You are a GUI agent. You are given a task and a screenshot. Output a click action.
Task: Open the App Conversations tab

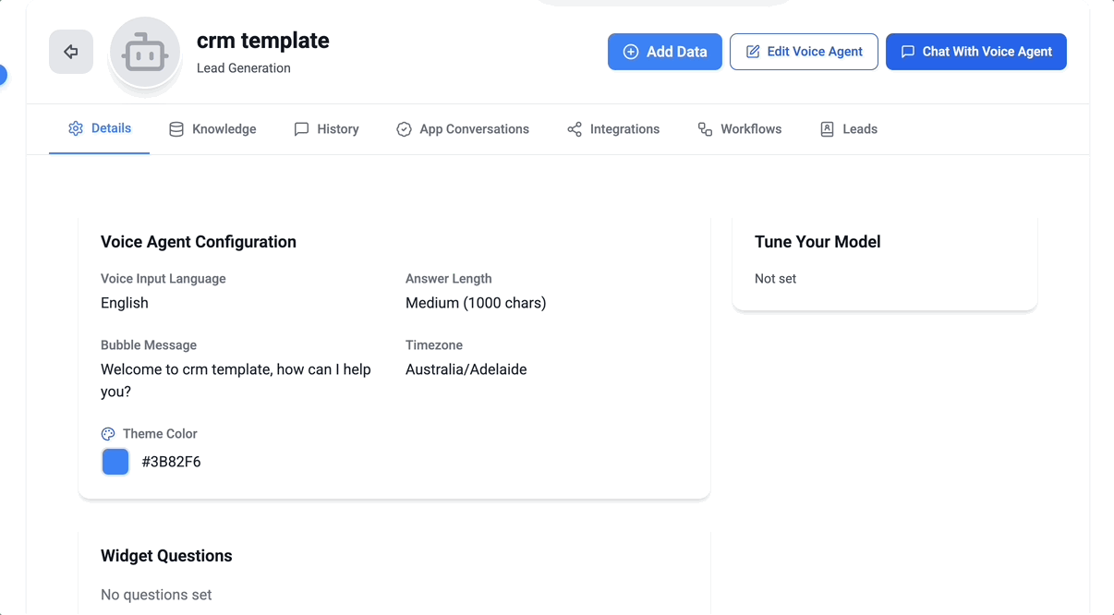tap(474, 129)
